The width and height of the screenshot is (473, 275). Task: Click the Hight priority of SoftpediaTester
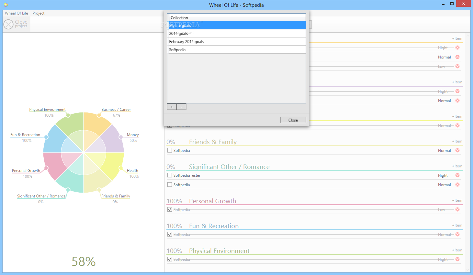point(443,175)
